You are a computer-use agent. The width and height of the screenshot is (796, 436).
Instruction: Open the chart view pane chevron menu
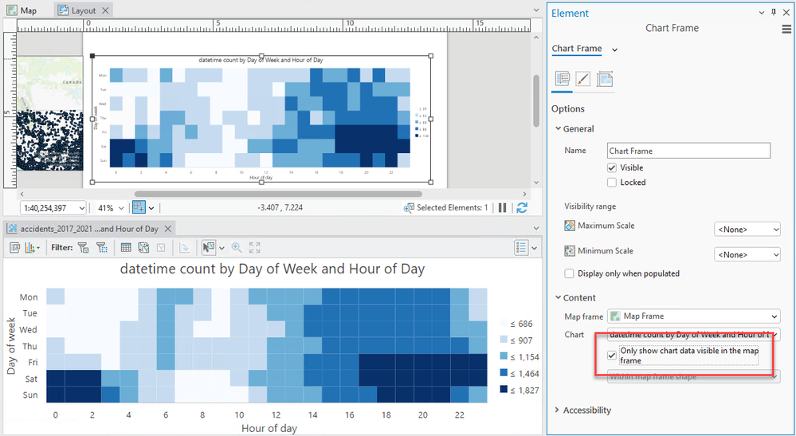click(x=536, y=229)
